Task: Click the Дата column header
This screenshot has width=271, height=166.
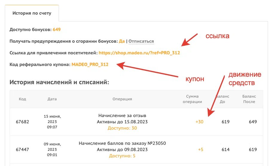Action: click(52, 99)
